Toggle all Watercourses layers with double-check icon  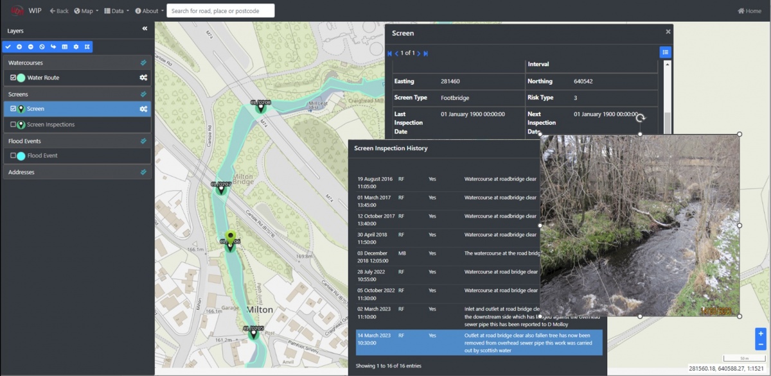pyautogui.click(x=143, y=63)
